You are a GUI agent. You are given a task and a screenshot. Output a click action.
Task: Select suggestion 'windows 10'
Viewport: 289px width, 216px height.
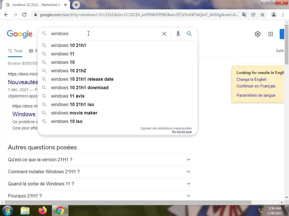click(117, 62)
